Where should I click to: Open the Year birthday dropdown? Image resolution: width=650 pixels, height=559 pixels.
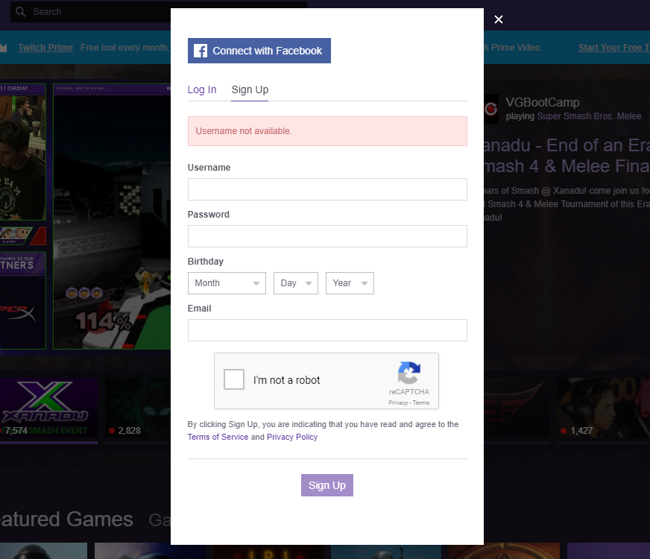(350, 283)
